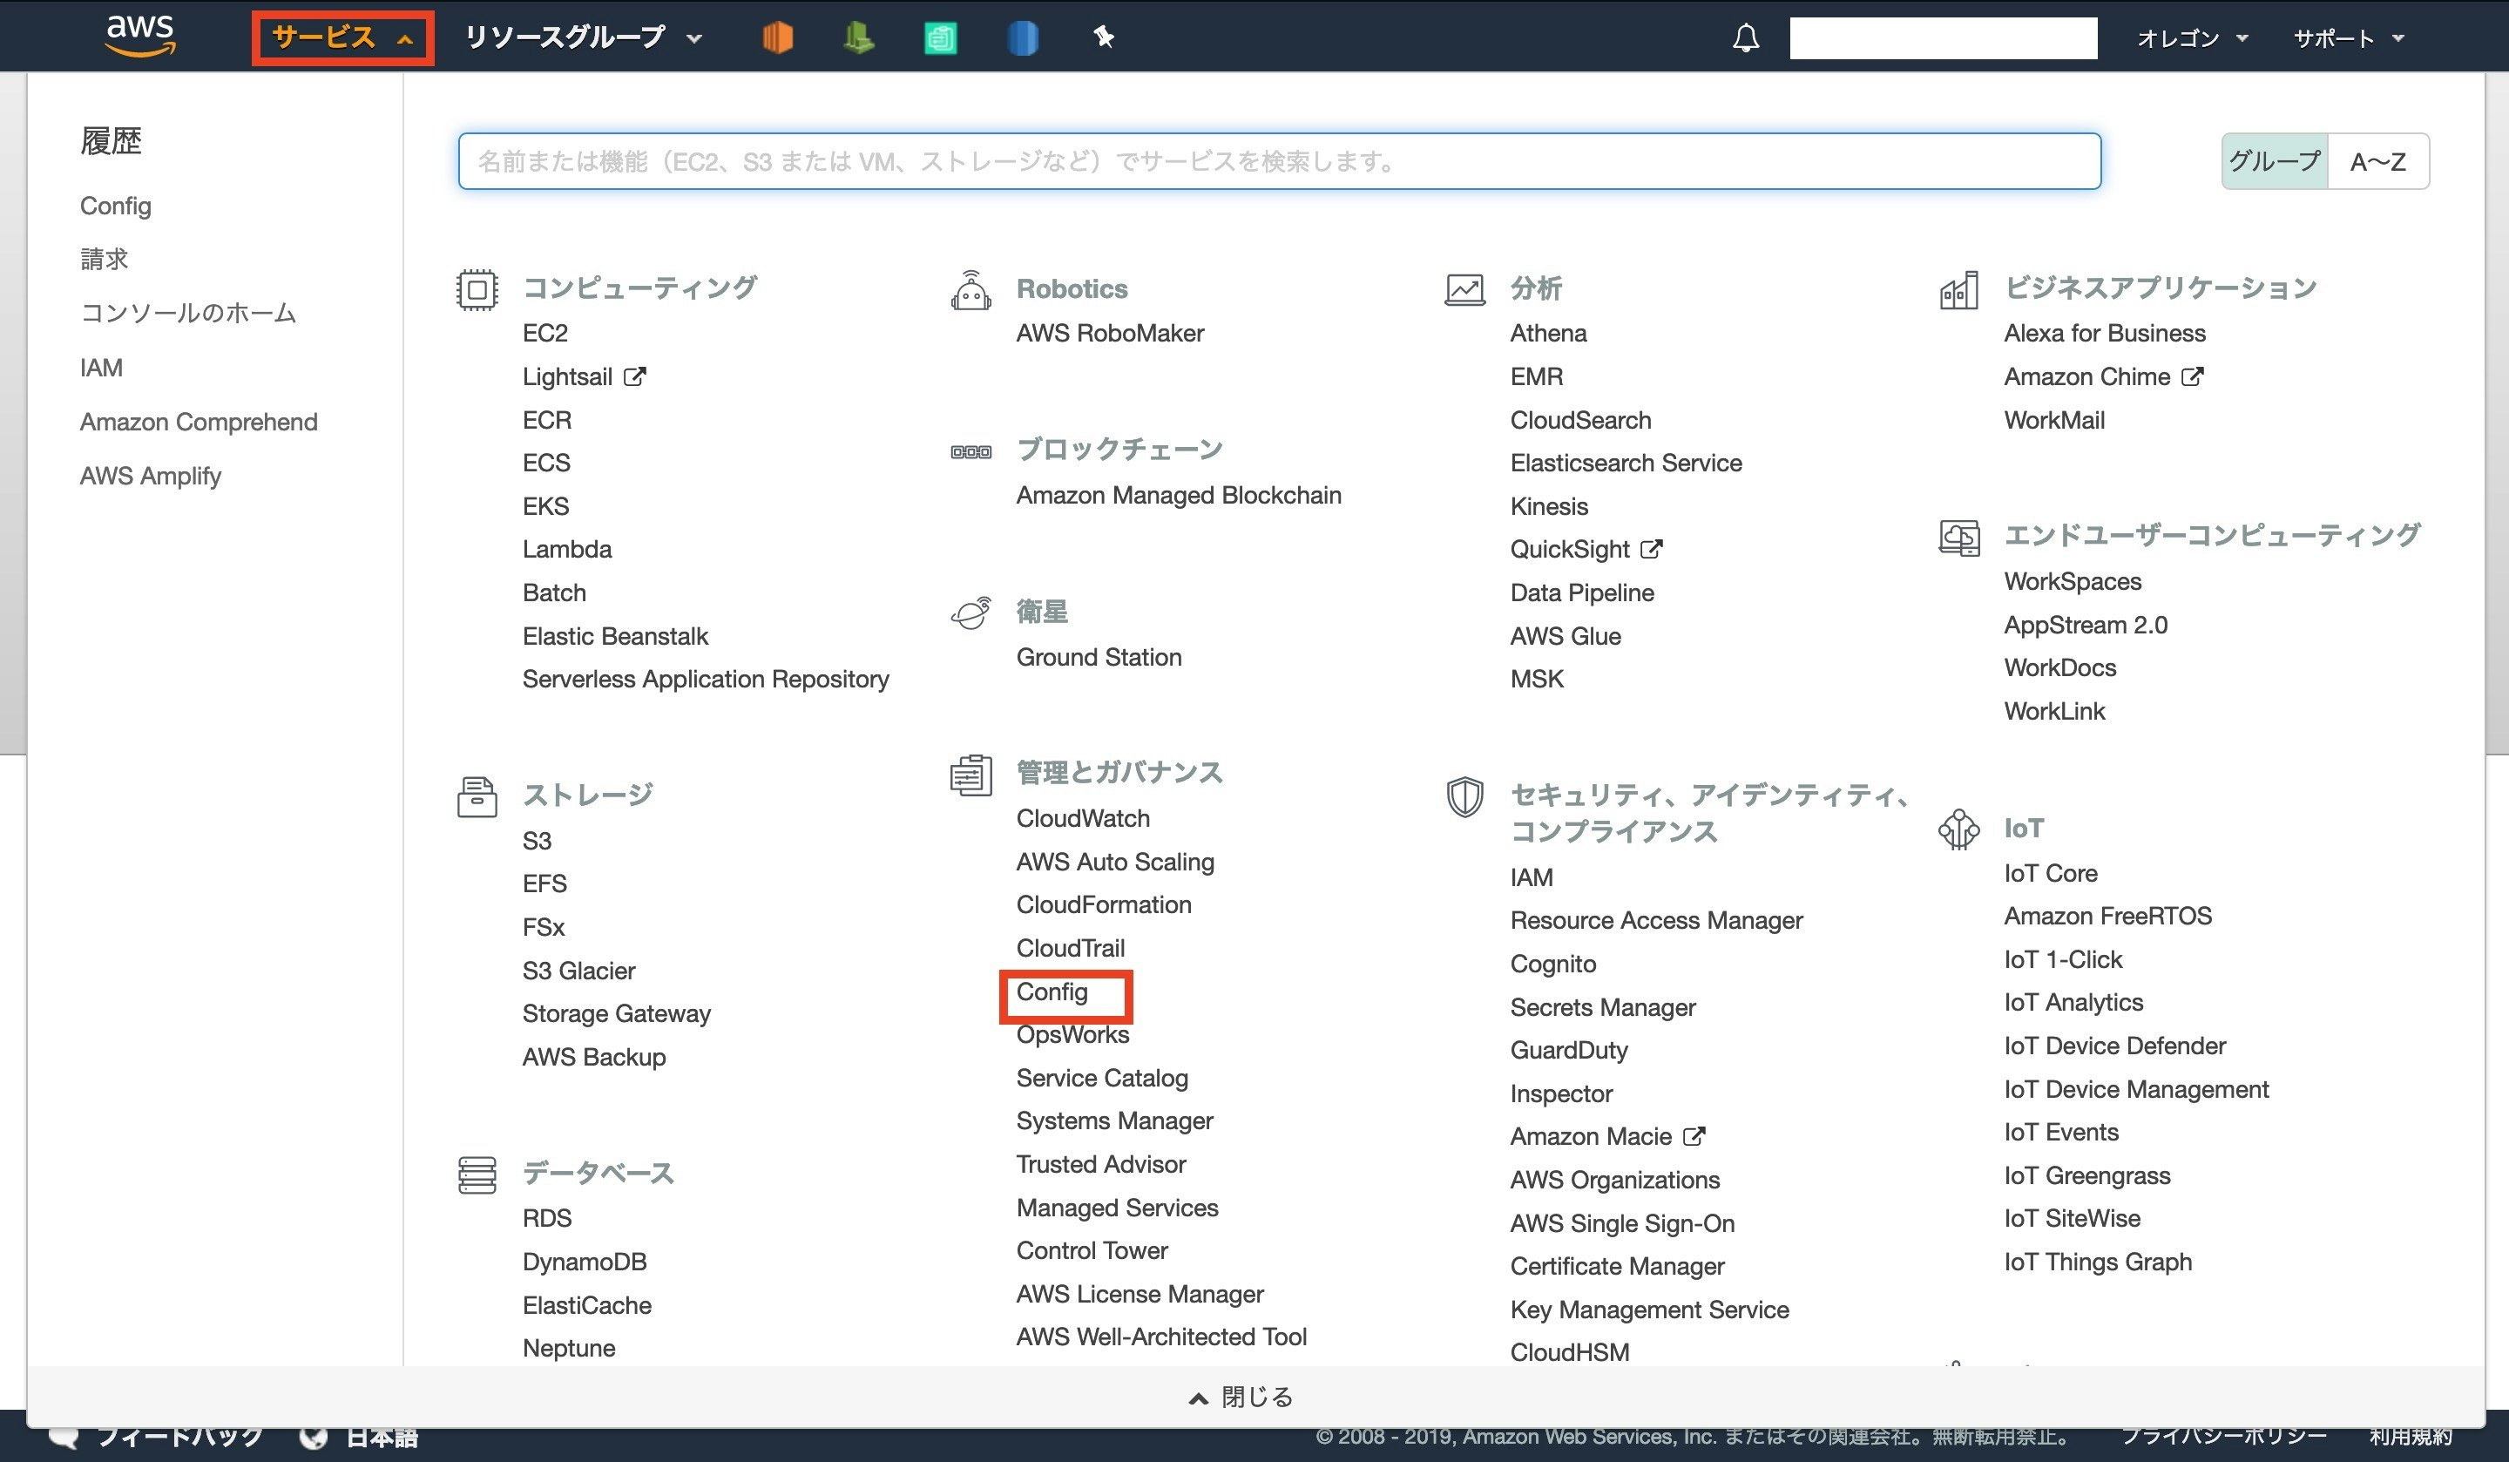
Task: Open the EC2 service
Action: pyautogui.click(x=545, y=333)
